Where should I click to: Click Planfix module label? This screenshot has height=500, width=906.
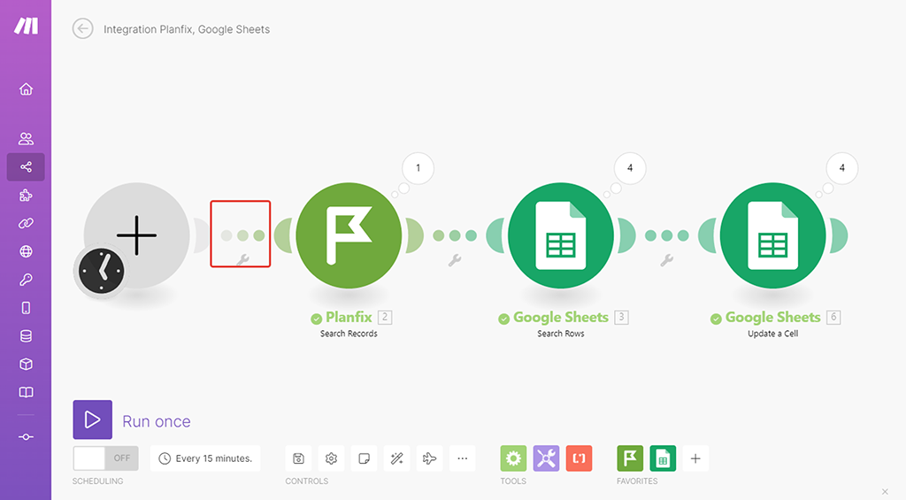pos(349,318)
